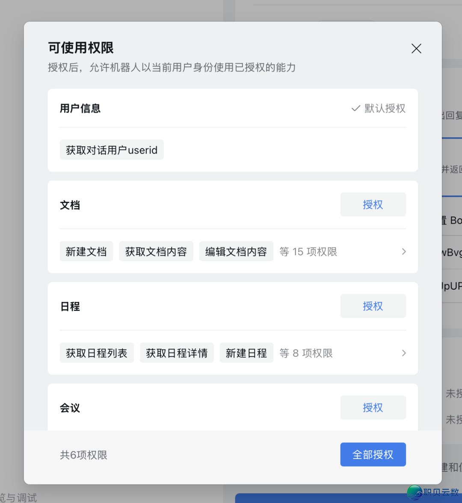Enable authorization for the 日程 section
The image size is (462, 503).
point(373,306)
